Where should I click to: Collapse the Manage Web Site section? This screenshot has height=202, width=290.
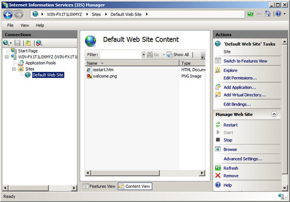274,114
